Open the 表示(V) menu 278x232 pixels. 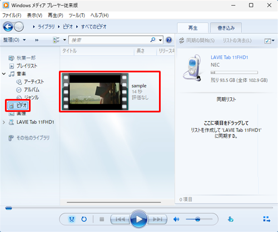(x=34, y=15)
